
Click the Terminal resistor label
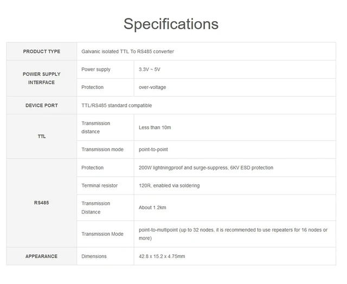[x=99, y=185]
